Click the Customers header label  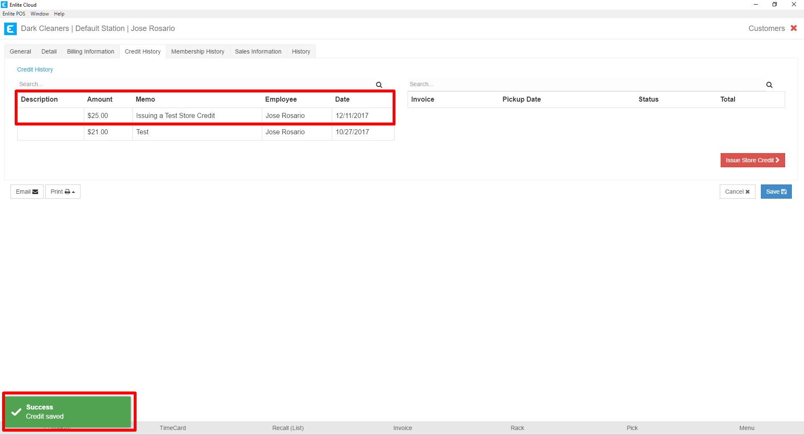click(767, 28)
